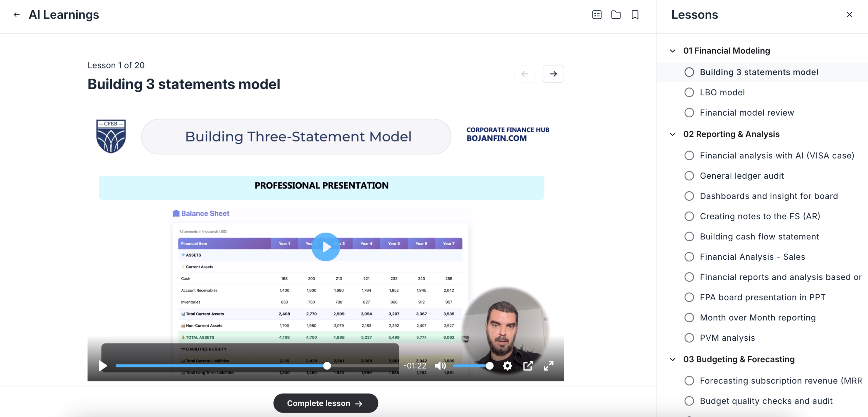Image resolution: width=868 pixels, height=417 pixels.
Task: Open the Building cash flow statement lesson
Action: [759, 236]
